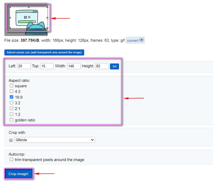Click the top-middle crop selection handle
Viewport: 213px width, 182px height.
click(x=29, y=7)
